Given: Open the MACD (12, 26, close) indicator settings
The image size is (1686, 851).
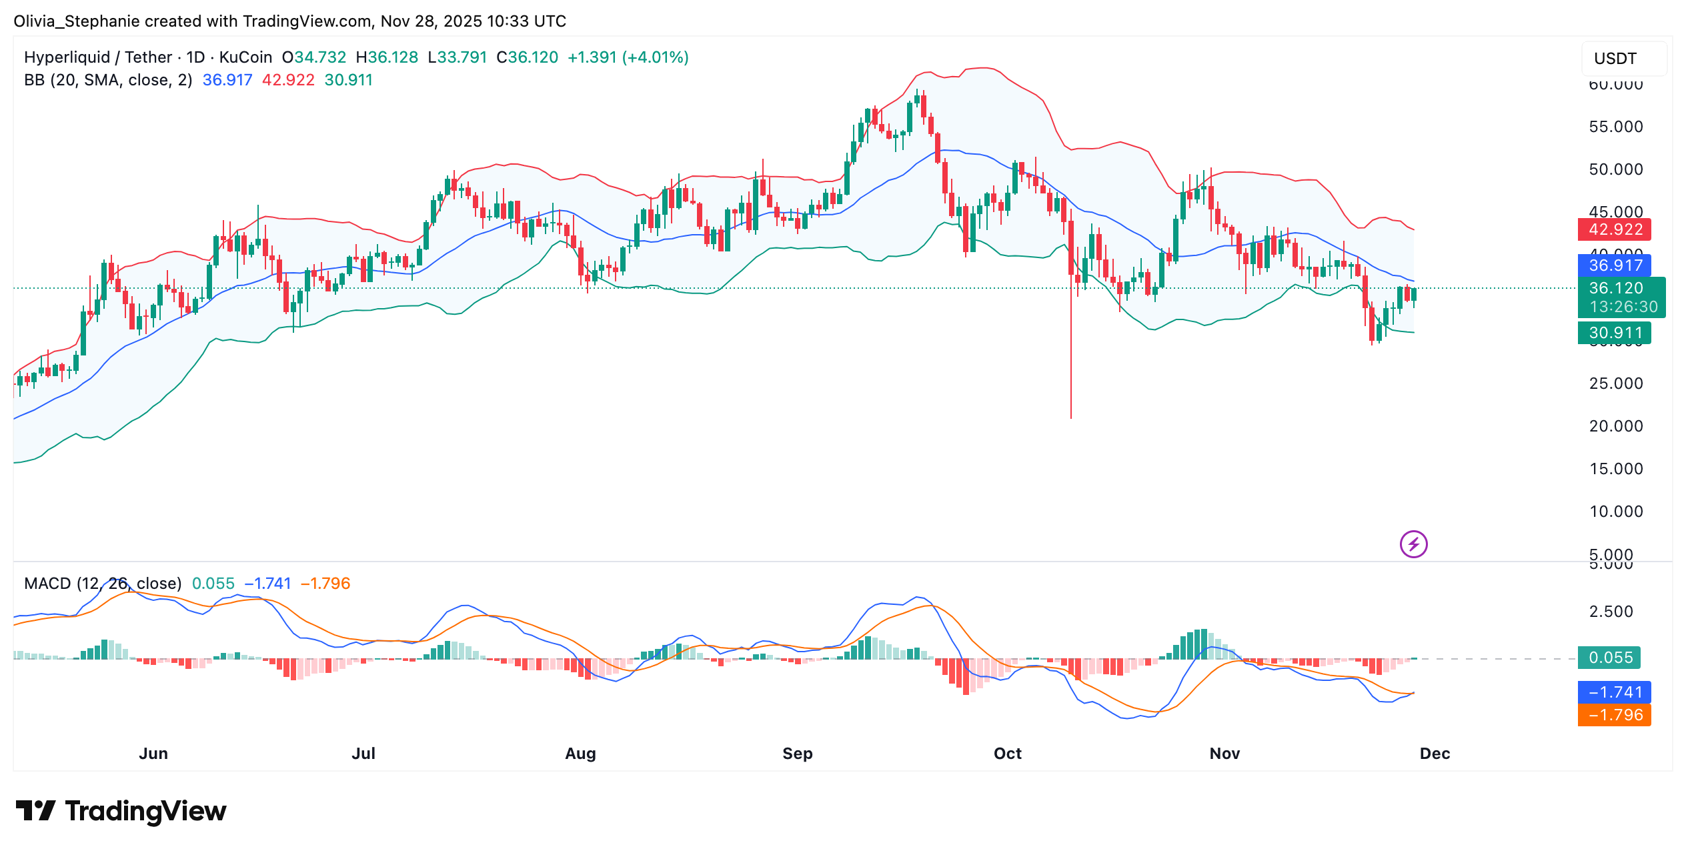Looking at the screenshot, I should pos(102,583).
